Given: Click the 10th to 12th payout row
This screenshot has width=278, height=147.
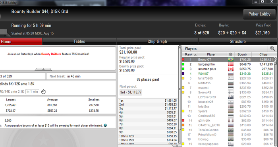Looking at the screenshot, I should coord(148,136).
